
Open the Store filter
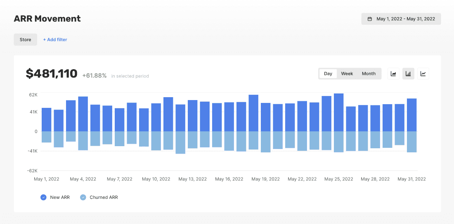point(26,40)
